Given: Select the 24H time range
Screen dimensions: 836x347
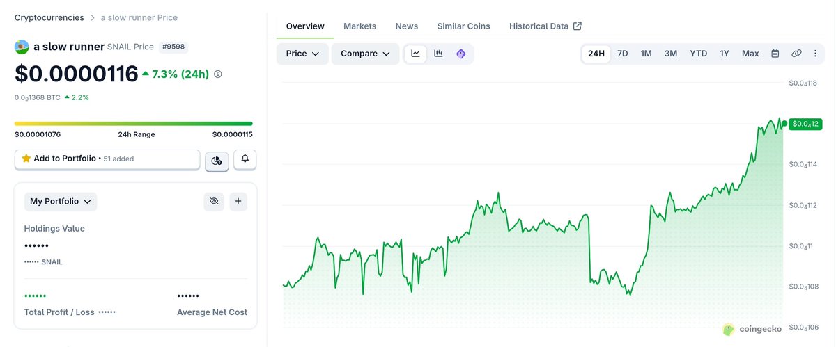Looking at the screenshot, I should [x=596, y=54].
